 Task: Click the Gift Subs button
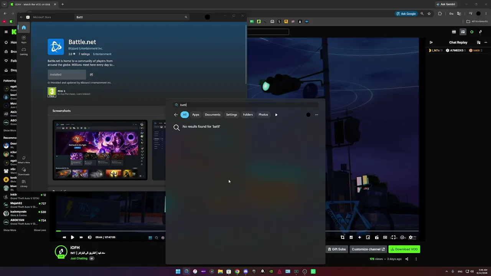pyautogui.click(x=337, y=249)
